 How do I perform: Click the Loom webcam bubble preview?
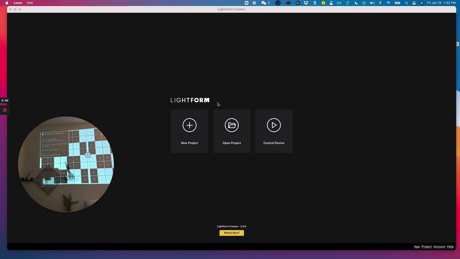[x=66, y=164]
